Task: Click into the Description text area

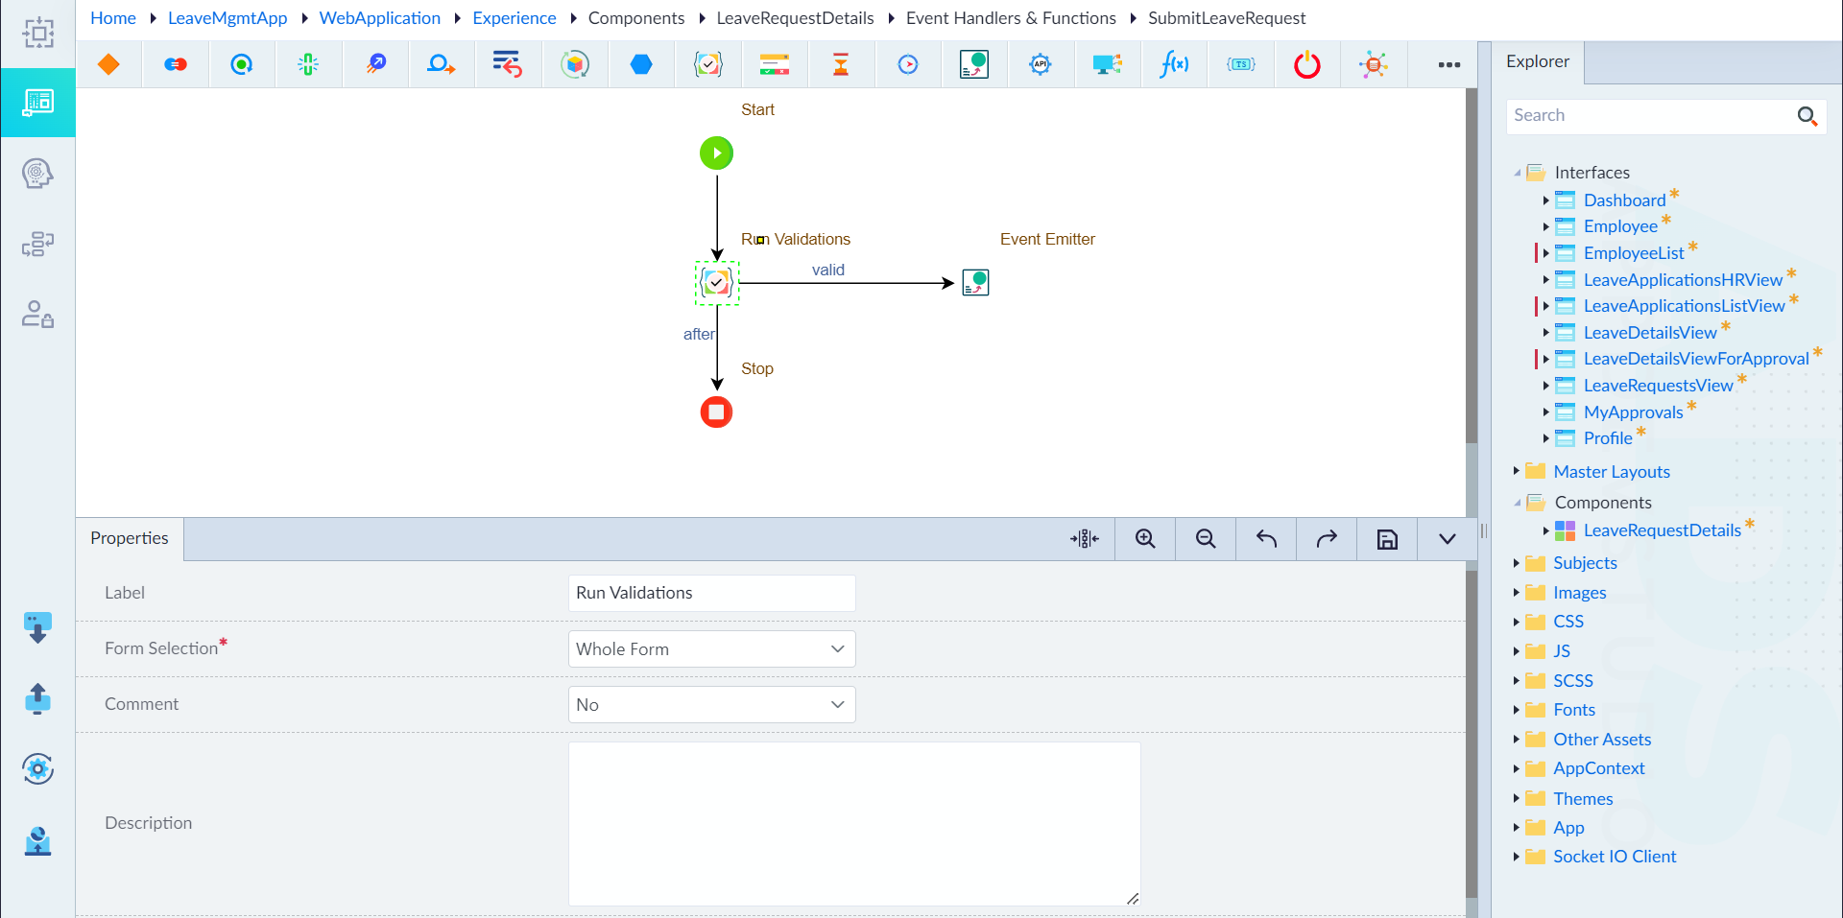Action: 854,824
